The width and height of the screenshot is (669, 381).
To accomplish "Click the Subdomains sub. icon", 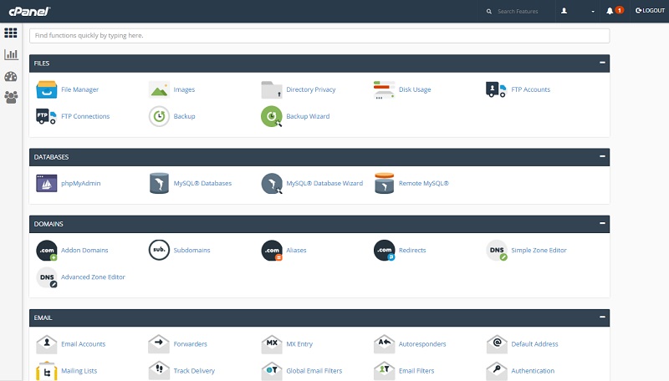I will pos(159,250).
